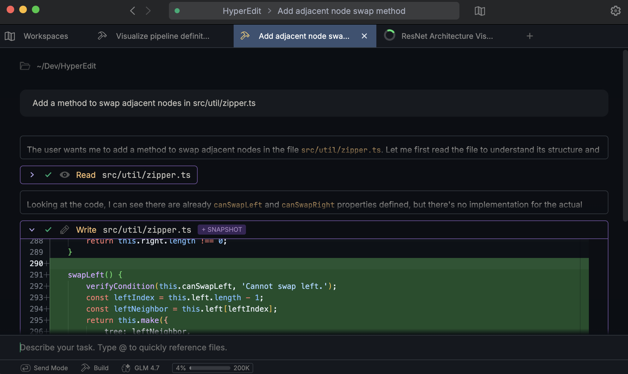Open the Visualize pipeline definition tab
Viewport: 628px width, 374px height.
tap(163, 36)
